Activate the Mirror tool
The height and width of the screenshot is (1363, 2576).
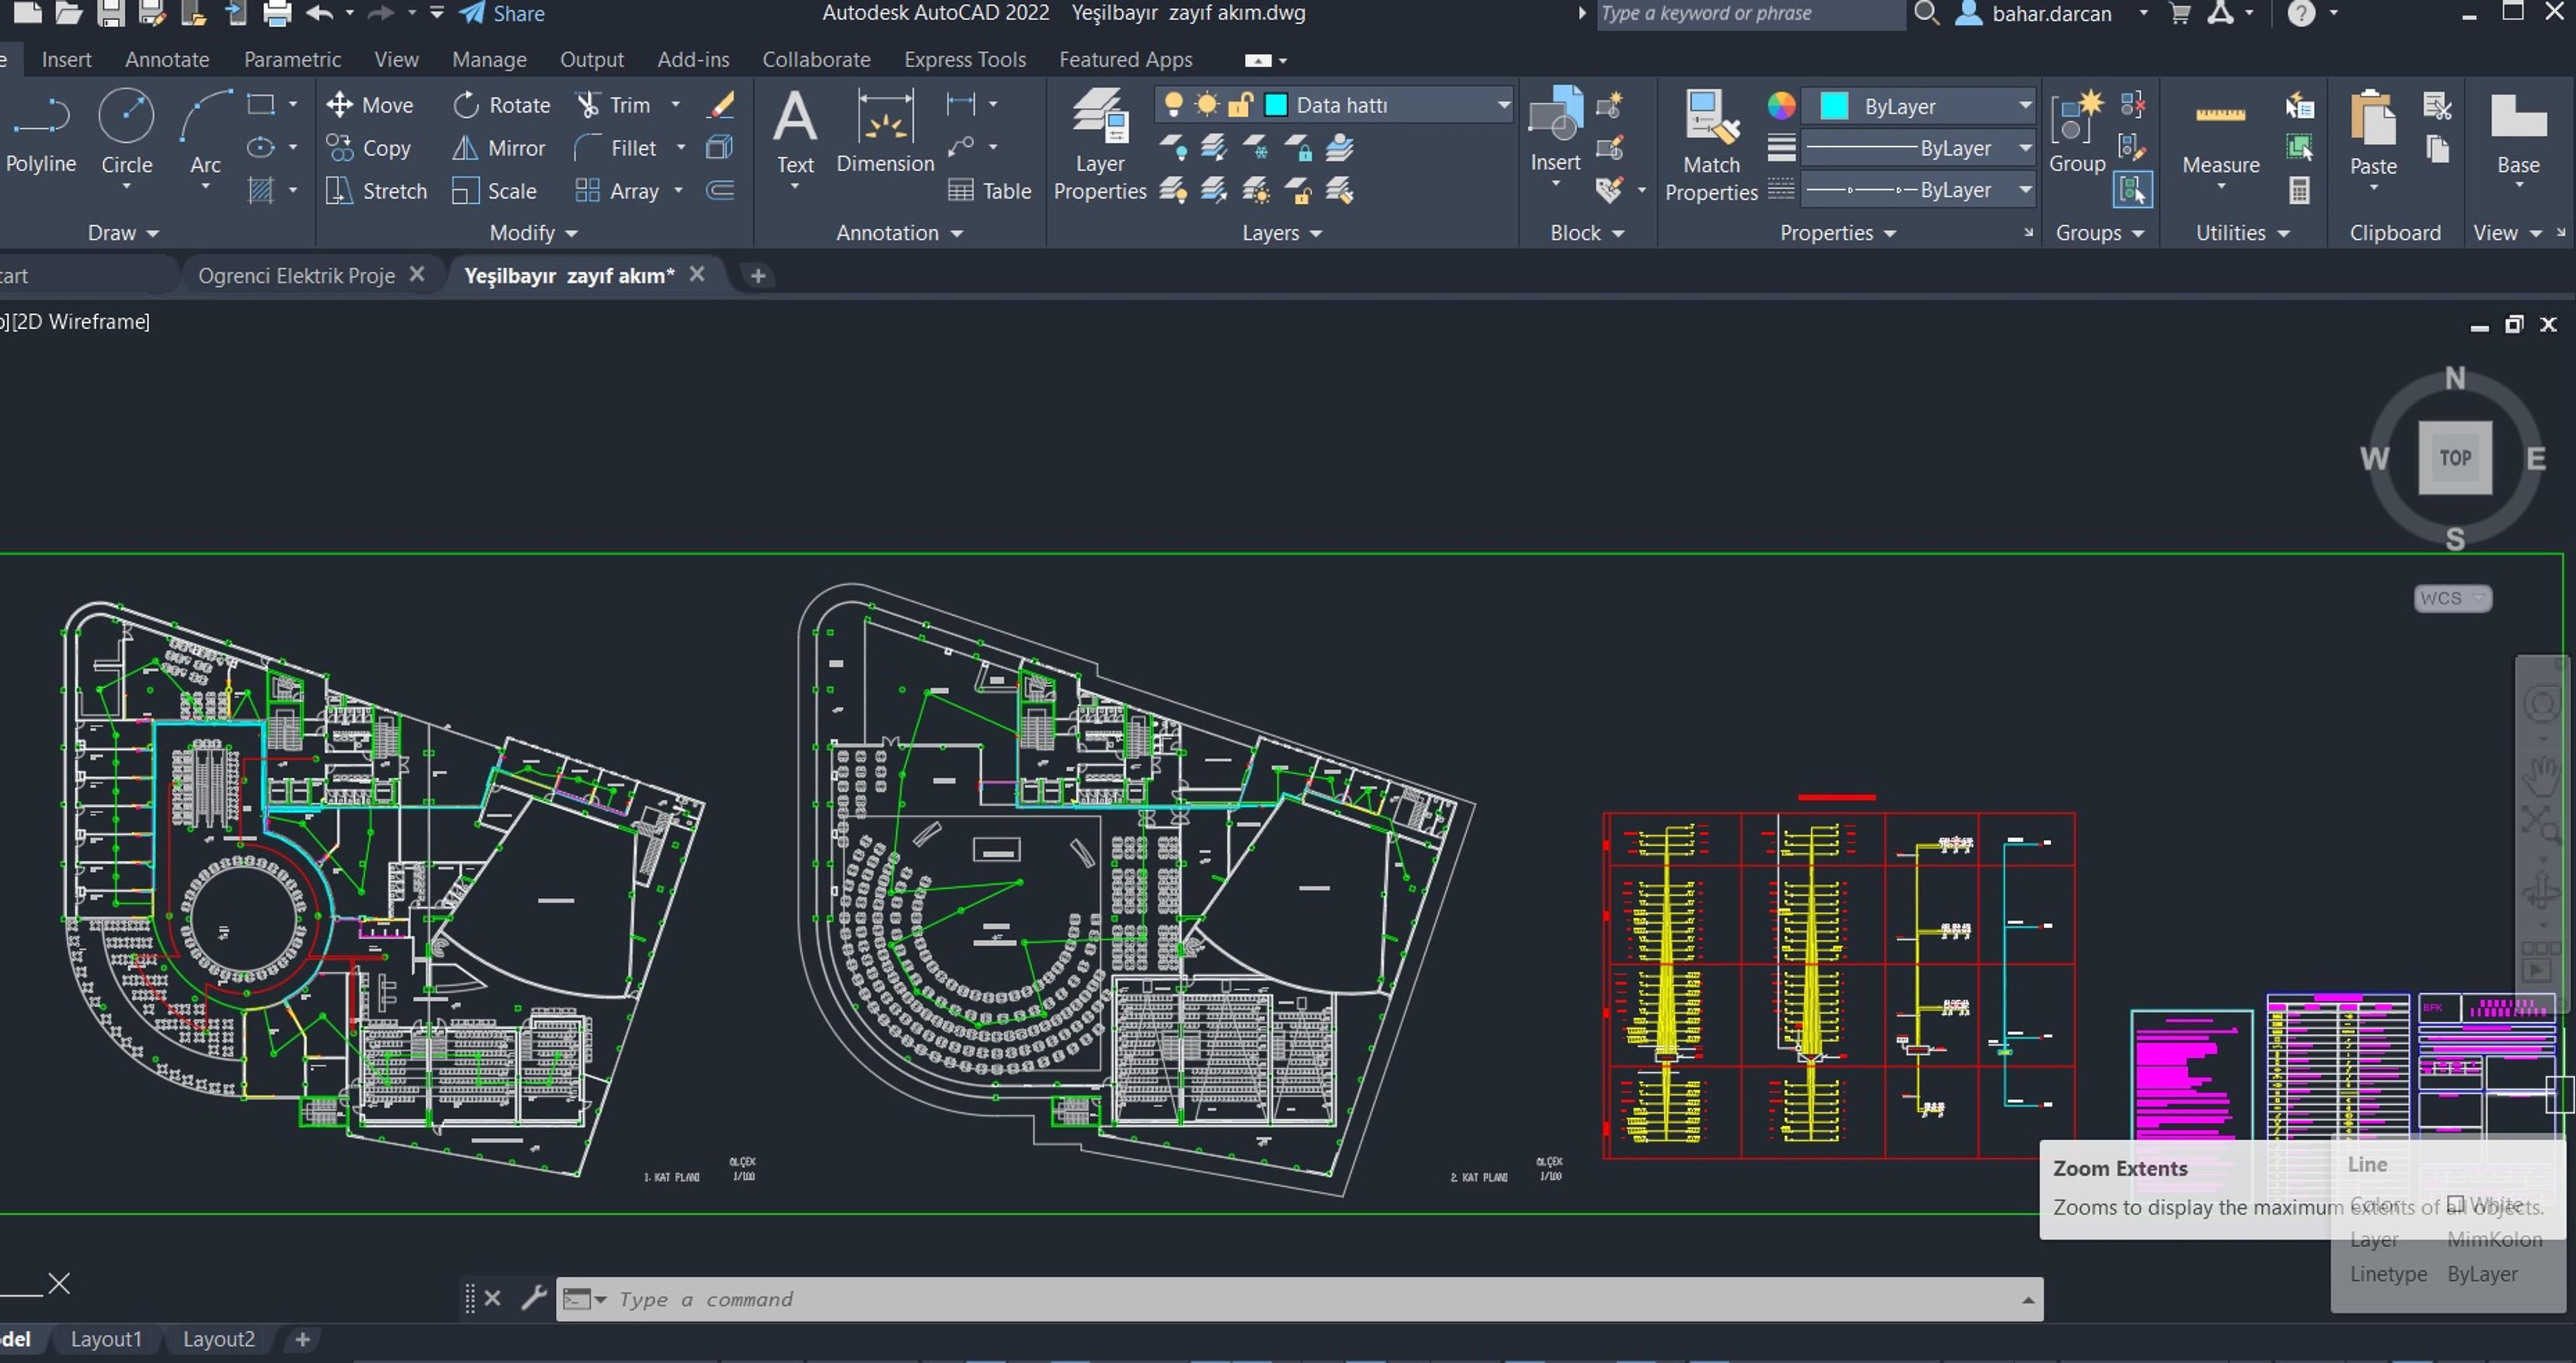point(499,148)
